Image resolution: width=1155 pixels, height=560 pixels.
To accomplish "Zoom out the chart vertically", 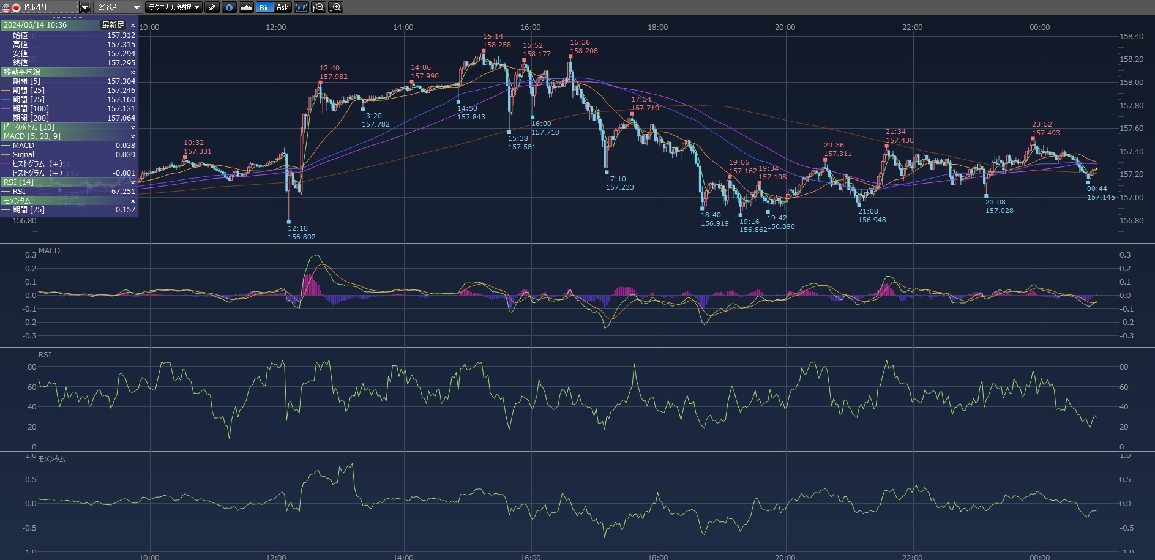I will point(318,7).
